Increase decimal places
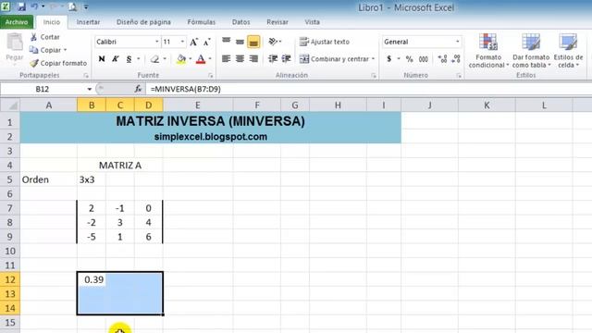 (442, 59)
